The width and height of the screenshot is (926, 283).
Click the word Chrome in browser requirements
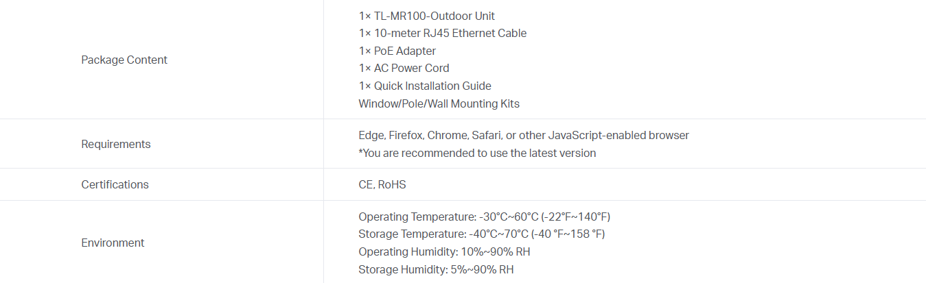tap(447, 135)
